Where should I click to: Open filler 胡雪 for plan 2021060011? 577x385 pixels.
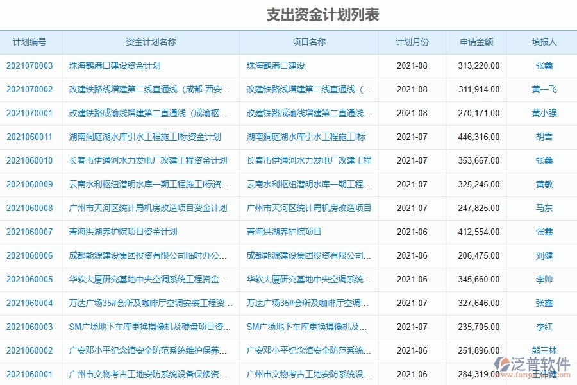[546, 137]
